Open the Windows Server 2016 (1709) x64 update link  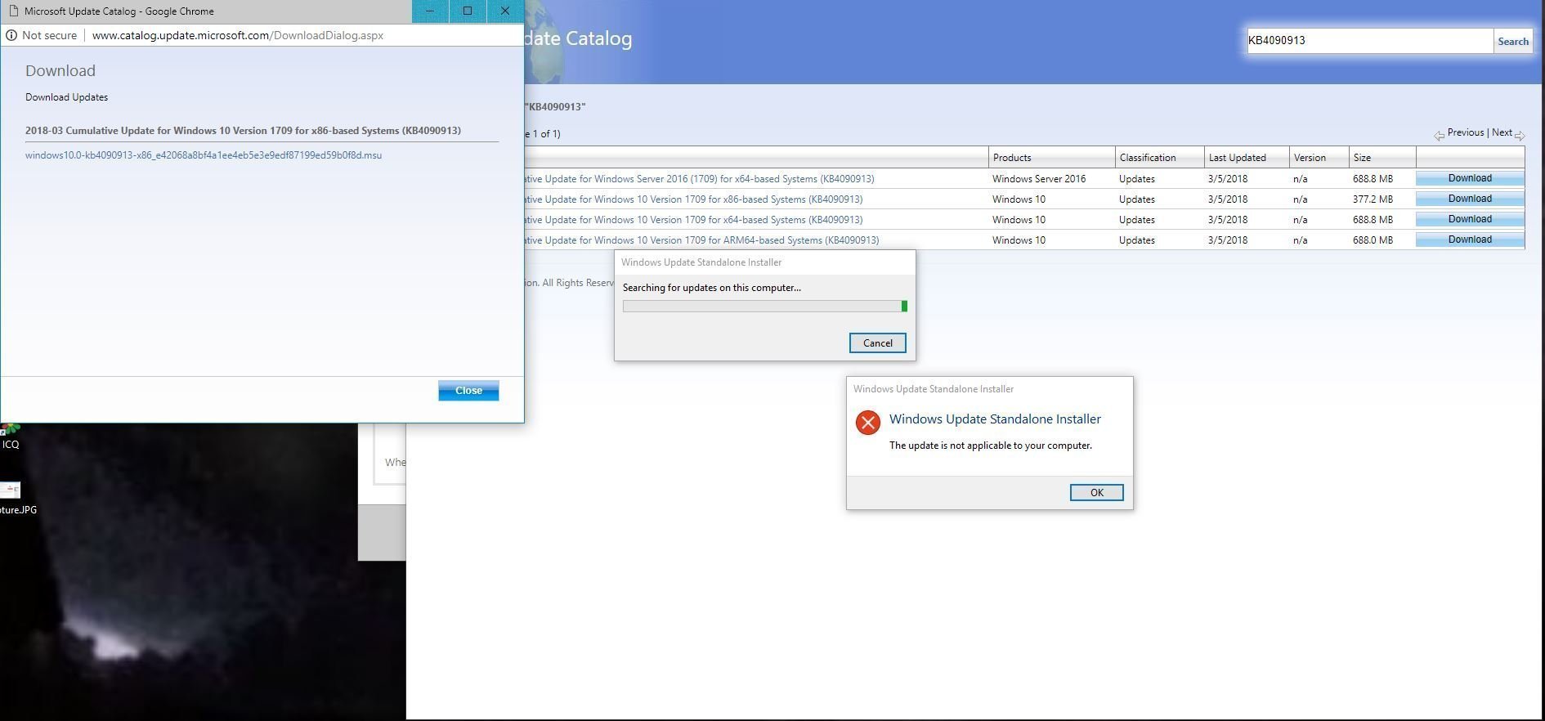tap(699, 179)
